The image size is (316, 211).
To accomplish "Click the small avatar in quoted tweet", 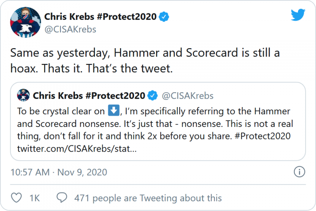I will pos(23,95).
